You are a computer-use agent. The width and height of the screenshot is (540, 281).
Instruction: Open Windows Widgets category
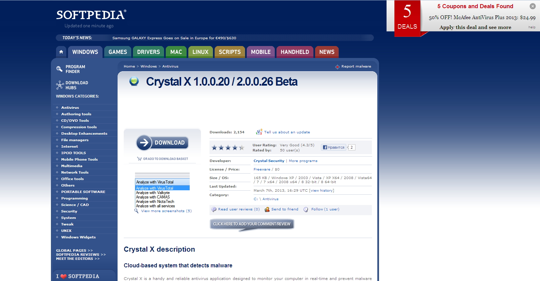pos(78,237)
